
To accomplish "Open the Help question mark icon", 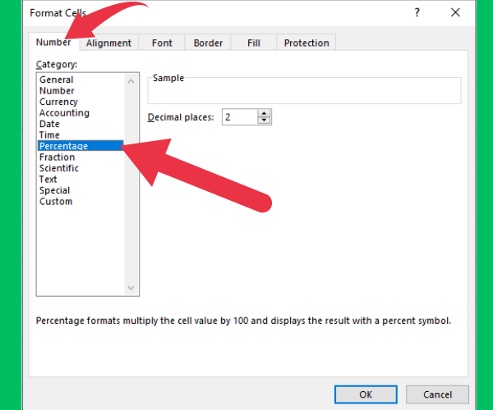I will coord(417,12).
